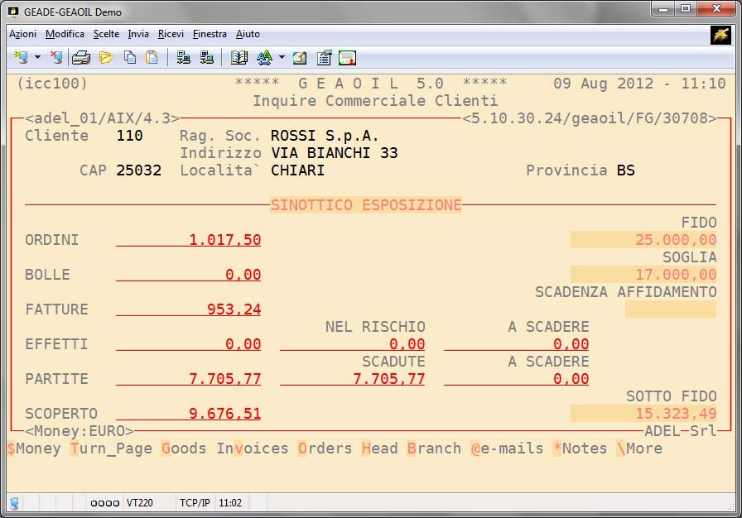742x518 pixels.
Task: Expand the font size dropdown arrow
Action: [282, 58]
